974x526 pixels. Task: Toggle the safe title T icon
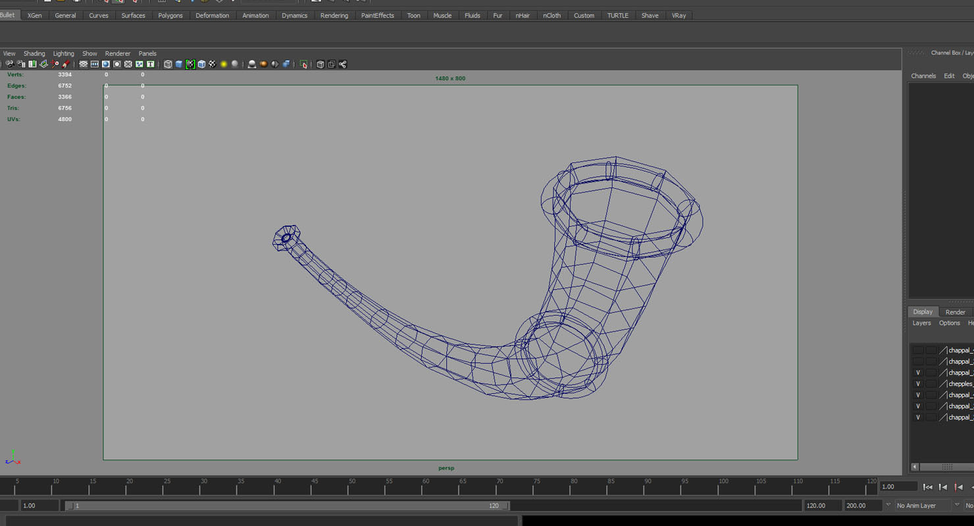[x=151, y=64]
